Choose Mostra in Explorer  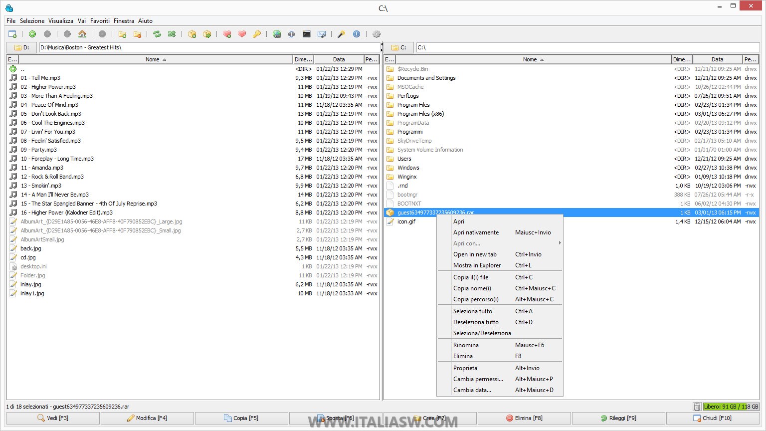(x=500, y=265)
